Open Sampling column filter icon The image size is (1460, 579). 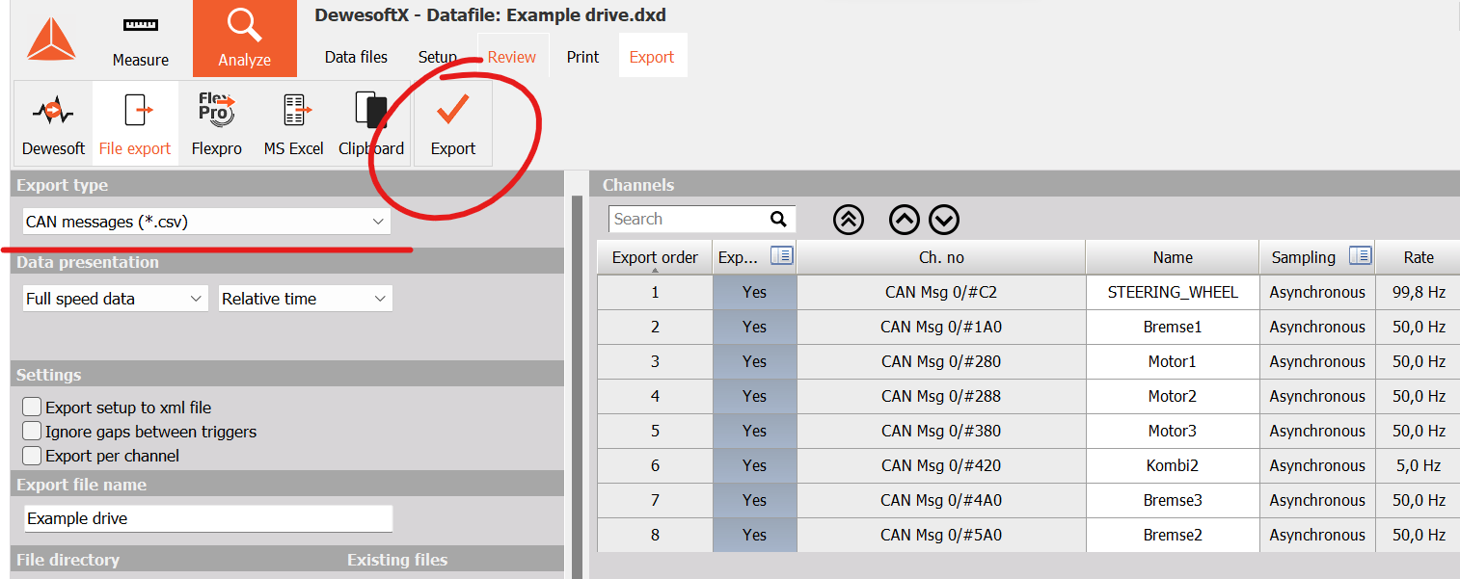(x=1360, y=256)
